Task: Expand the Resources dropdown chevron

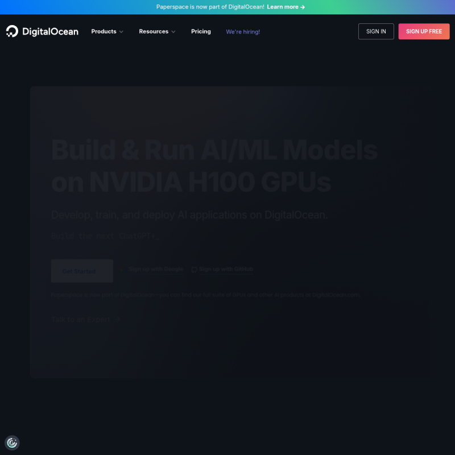Action: point(173,32)
